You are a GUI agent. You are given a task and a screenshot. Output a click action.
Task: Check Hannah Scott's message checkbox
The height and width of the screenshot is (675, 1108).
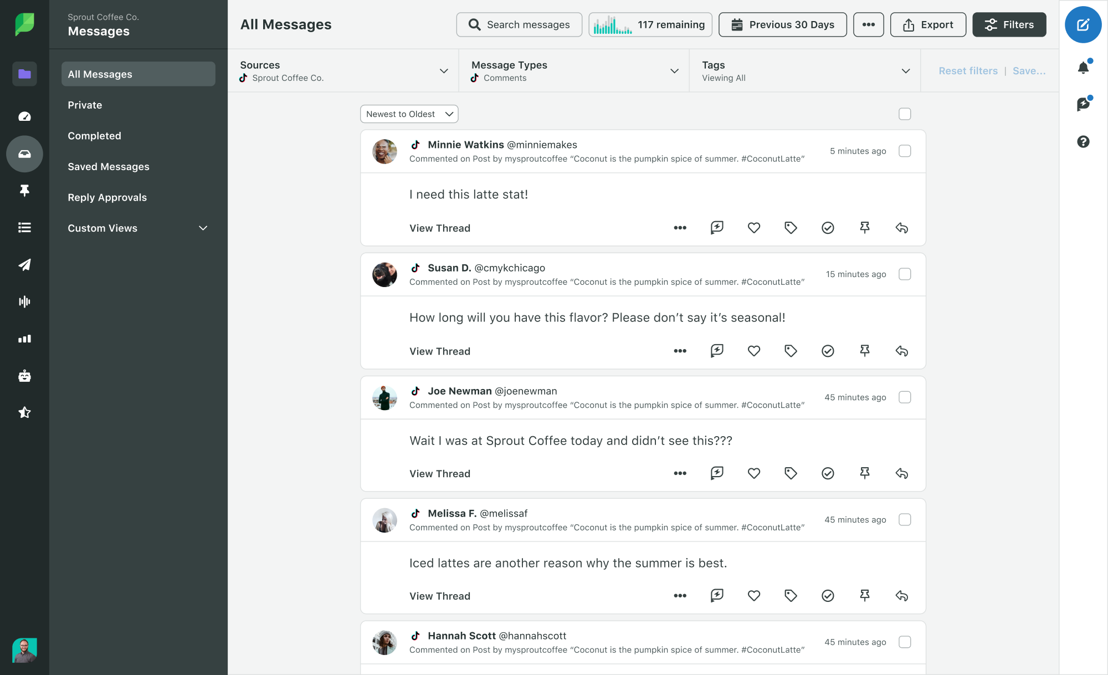(905, 642)
